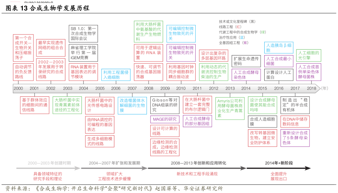Click phase label '2000—2003年创建时期'
Image resolution: width=338 pixels, height=193 pixels.
49,163
